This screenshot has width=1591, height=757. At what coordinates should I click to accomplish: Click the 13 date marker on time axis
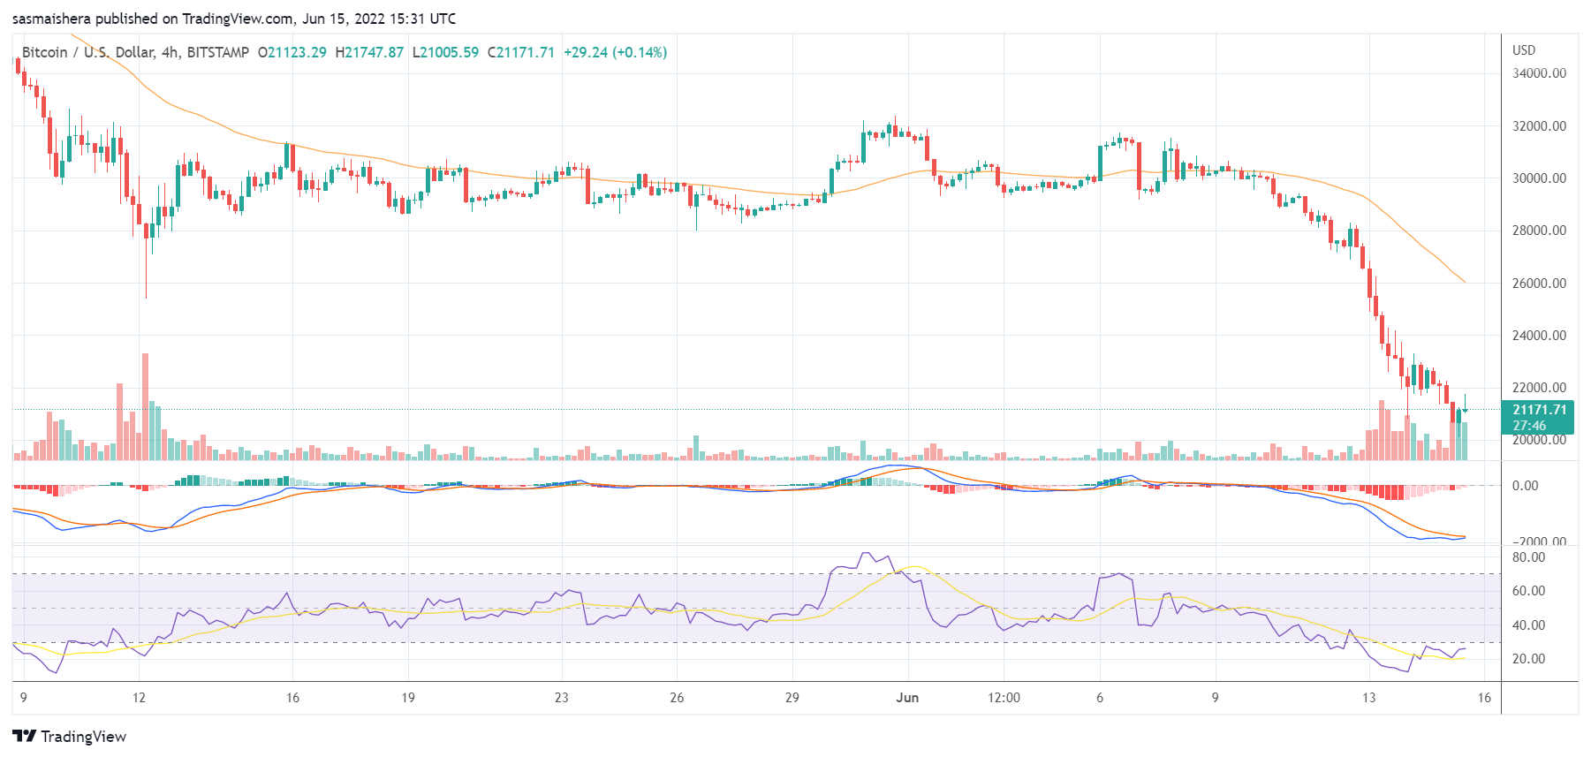(1368, 698)
